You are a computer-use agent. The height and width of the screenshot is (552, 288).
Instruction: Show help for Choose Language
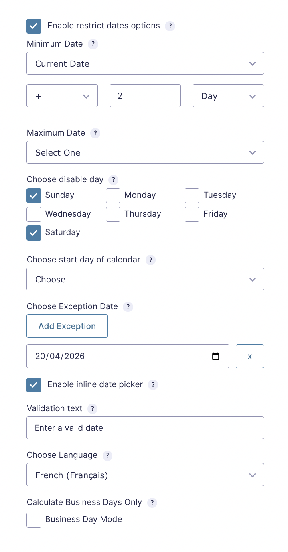click(x=107, y=455)
